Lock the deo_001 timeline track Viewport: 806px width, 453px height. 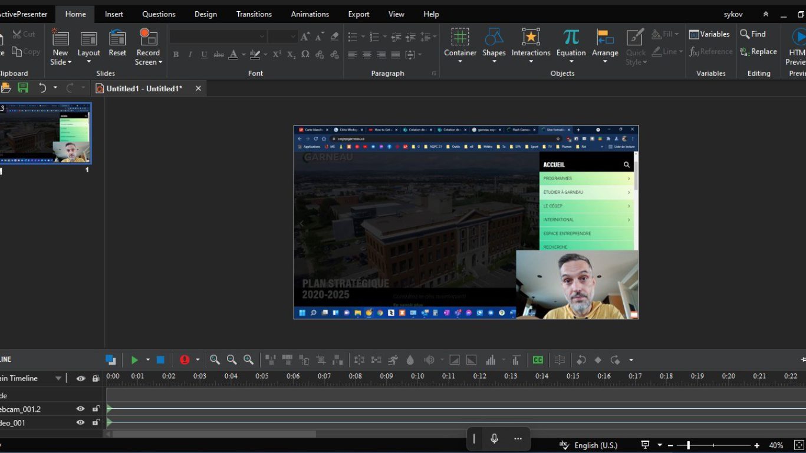96,422
